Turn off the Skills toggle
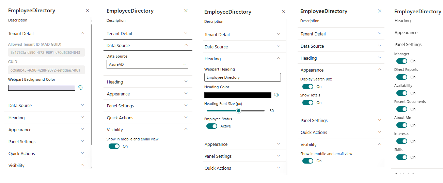The image size is (443, 183). pos(402,157)
